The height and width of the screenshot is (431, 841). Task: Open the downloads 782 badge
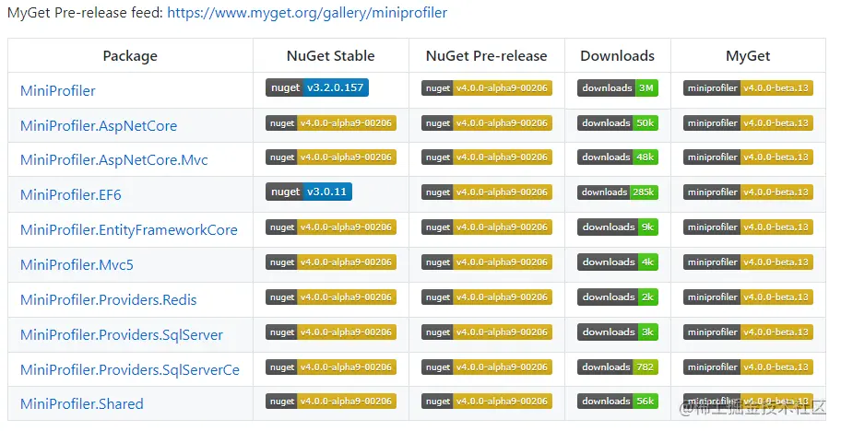click(x=618, y=367)
